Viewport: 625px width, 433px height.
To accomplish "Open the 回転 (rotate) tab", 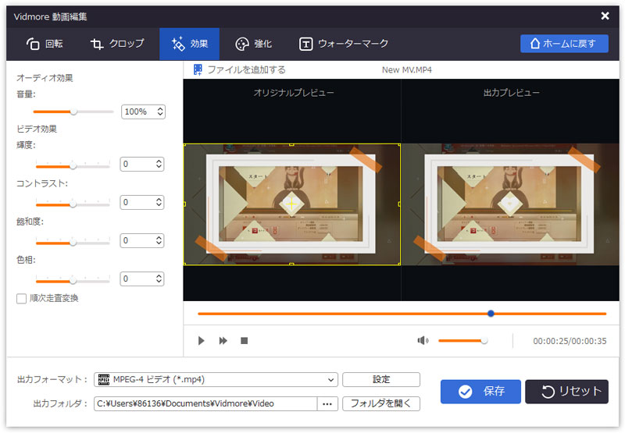I will coord(45,44).
